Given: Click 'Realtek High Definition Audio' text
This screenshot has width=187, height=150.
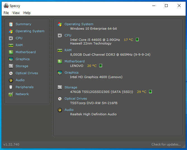Looking at the screenshot, I should coord(93,114).
